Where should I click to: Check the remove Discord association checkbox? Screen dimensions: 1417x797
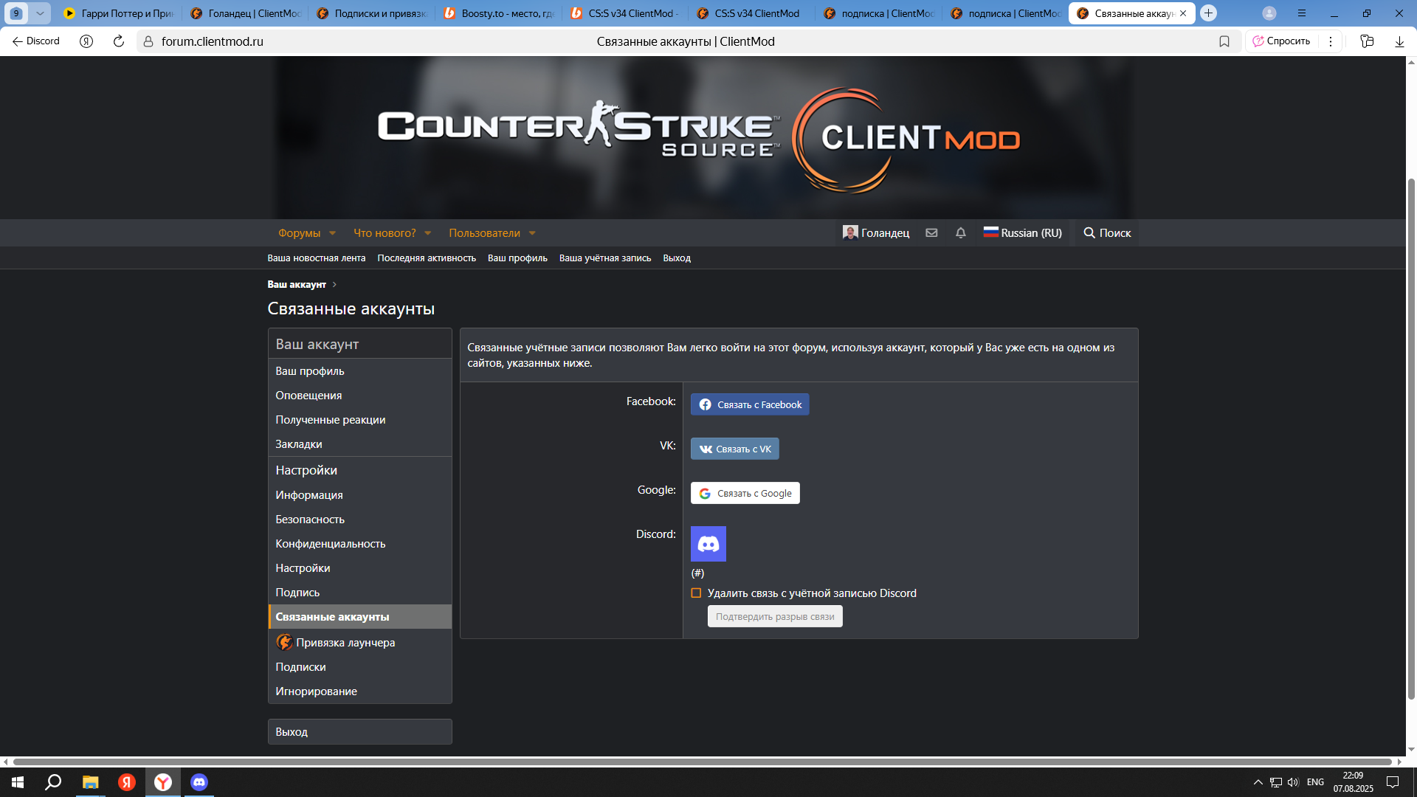pos(696,593)
